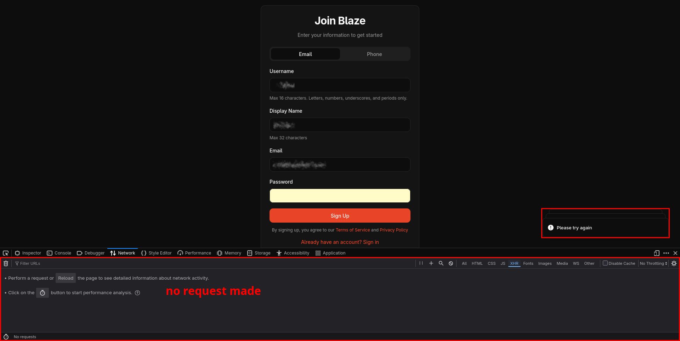The height and width of the screenshot is (341, 680).
Task: Open network settings gear icon
Action: pyautogui.click(x=674, y=263)
